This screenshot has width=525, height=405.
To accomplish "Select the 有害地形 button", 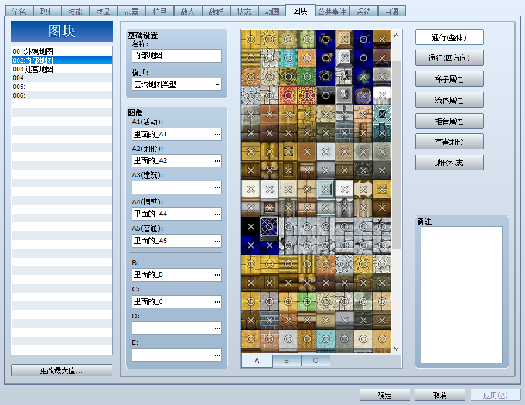I will 449,142.
